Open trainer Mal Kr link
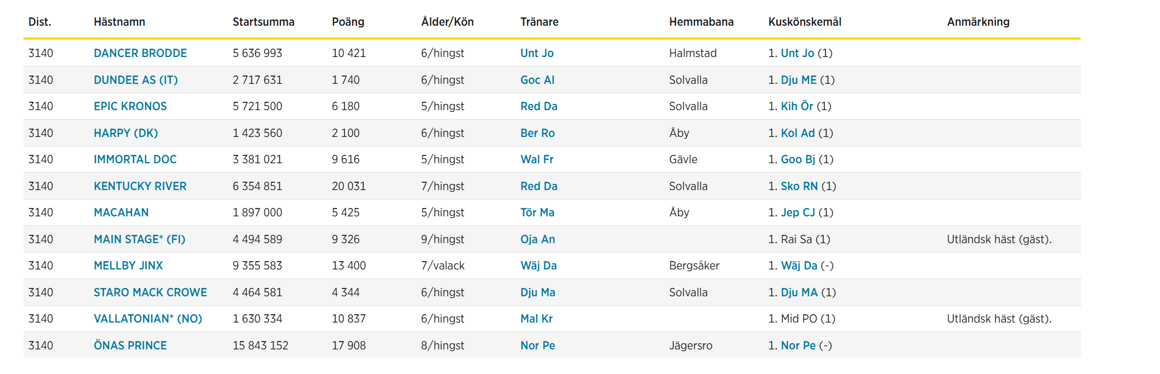This screenshot has width=1160, height=374. [536, 319]
